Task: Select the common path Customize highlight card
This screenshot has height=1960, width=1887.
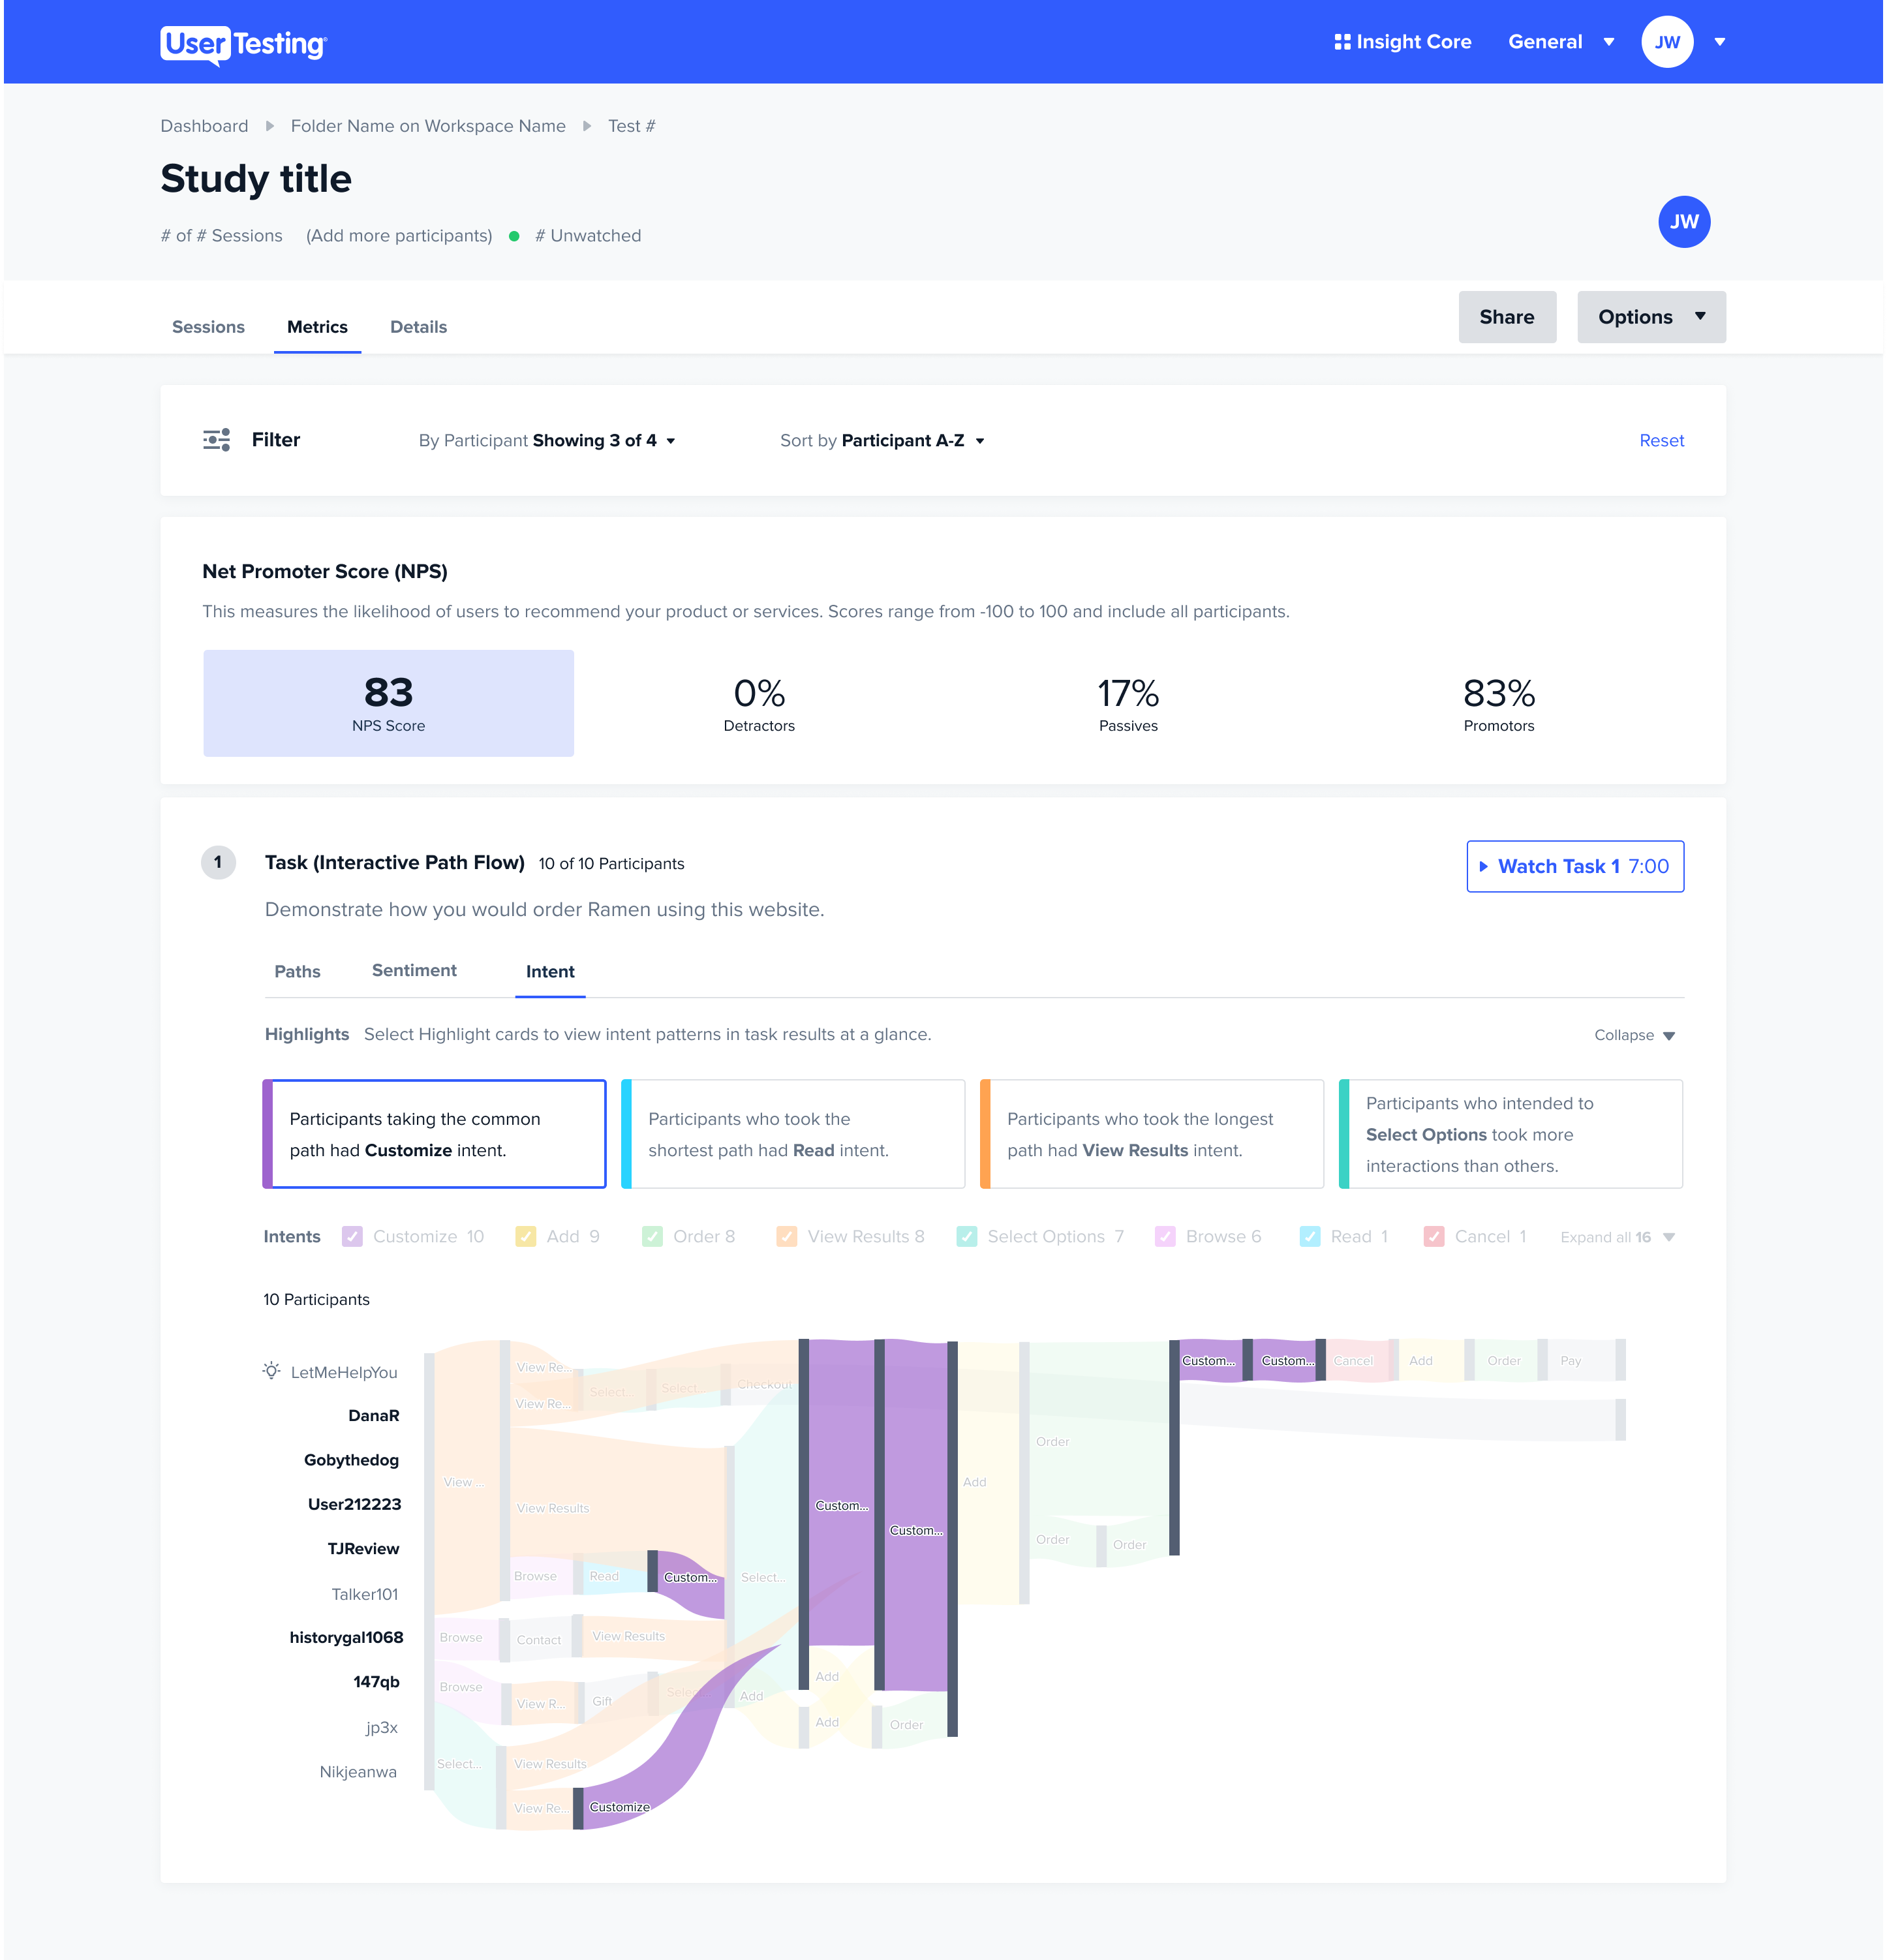Action: click(434, 1134)
